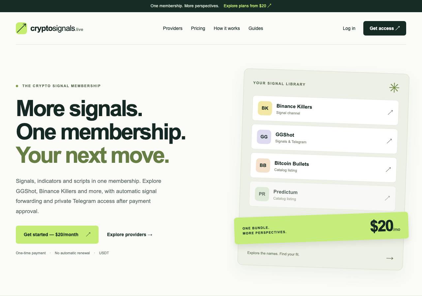
Task: Click the green asterisk icon in library card
Action: click(394, 87)
